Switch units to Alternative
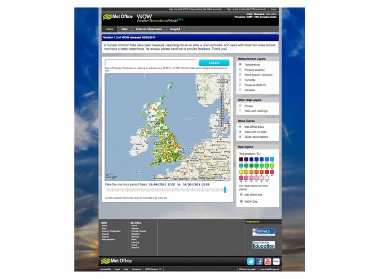Viewport: 378px width, 279px height. pos(271,14)
